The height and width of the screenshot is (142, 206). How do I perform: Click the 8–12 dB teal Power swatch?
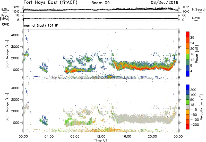pyautogui.click(x=188, y=63)
